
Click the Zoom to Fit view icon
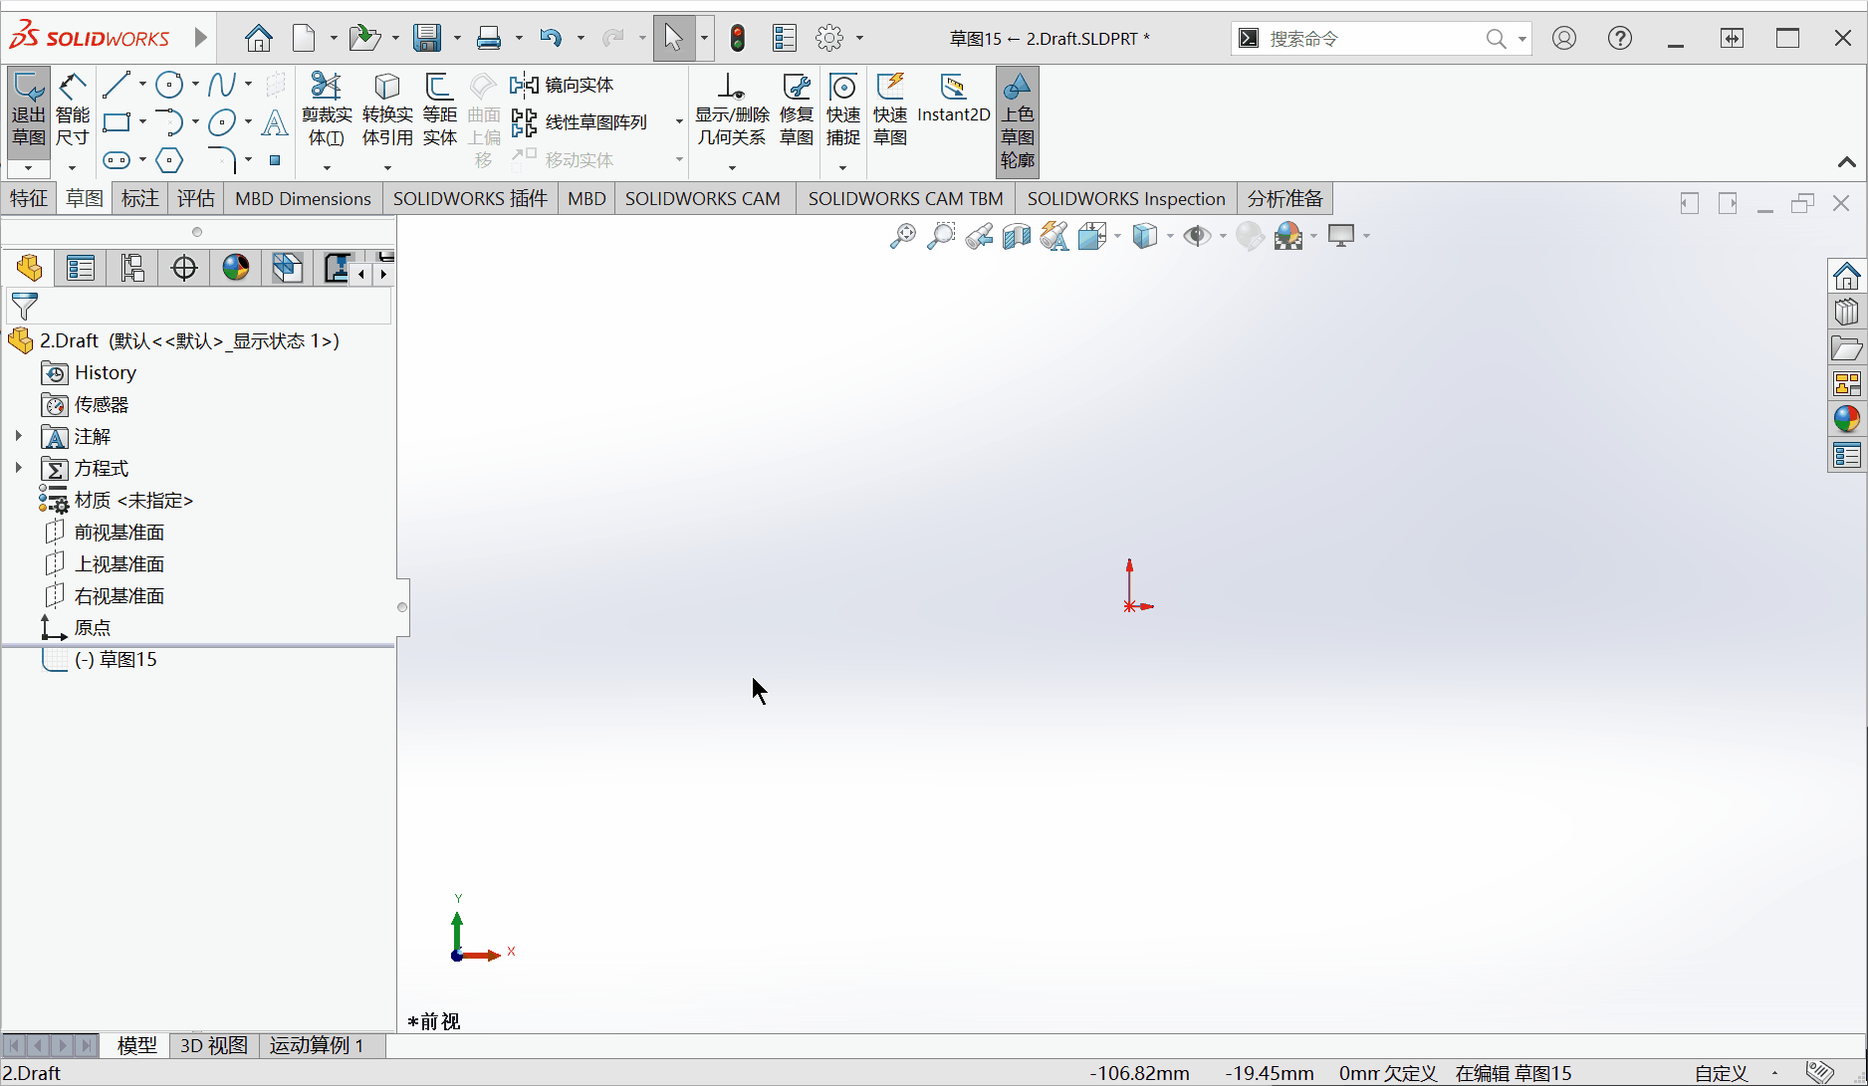(902, 236)
